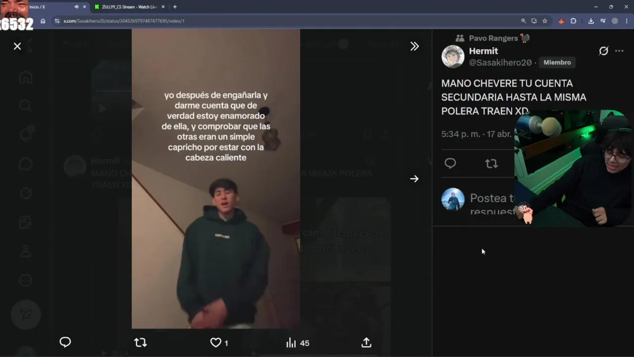This screenshot has width=634, height=357.
Task: Open Explore search in dimmed sidebar
Action: click(x=26, y=106)
